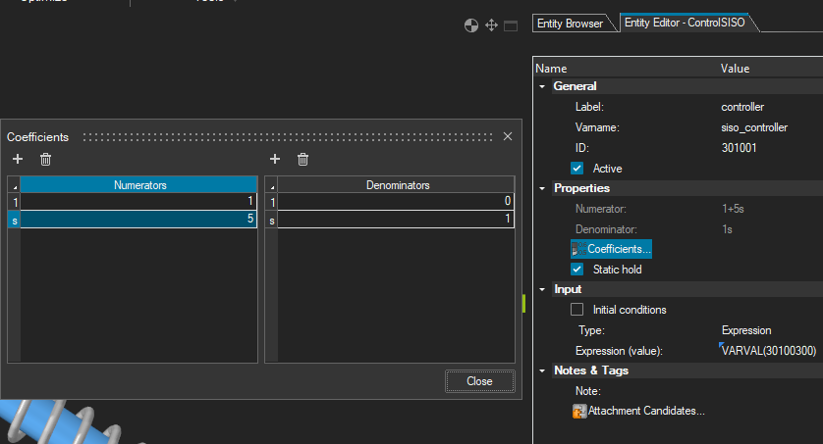Add a new denominator coefficient row

[275, 159]
